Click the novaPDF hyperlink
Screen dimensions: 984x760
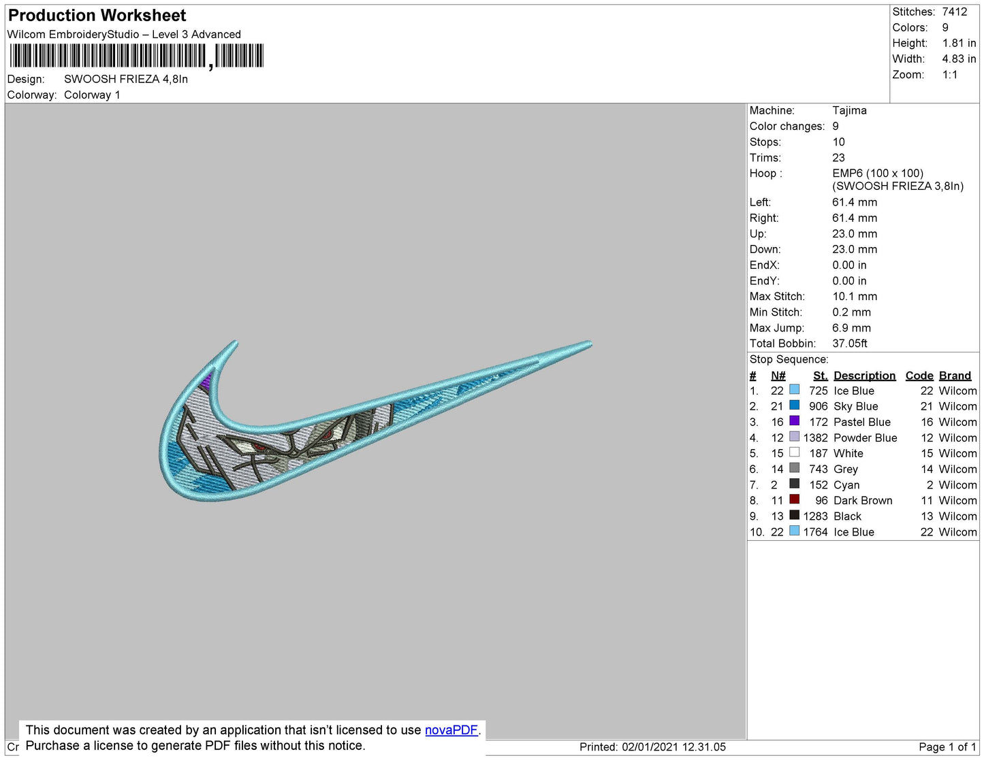tap(451, 730)
